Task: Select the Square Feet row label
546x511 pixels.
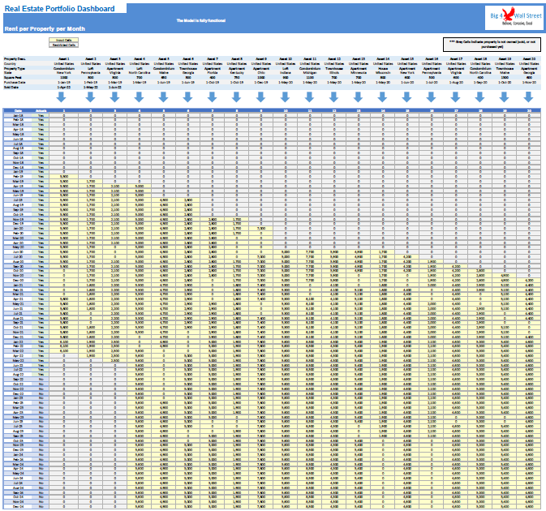Action: coord(13,77)
